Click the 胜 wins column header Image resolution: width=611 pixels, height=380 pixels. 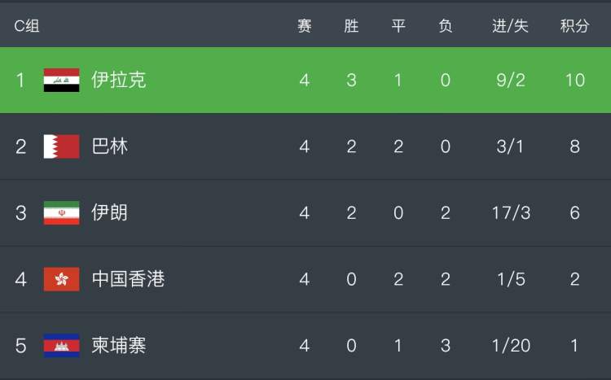(351, 26)
